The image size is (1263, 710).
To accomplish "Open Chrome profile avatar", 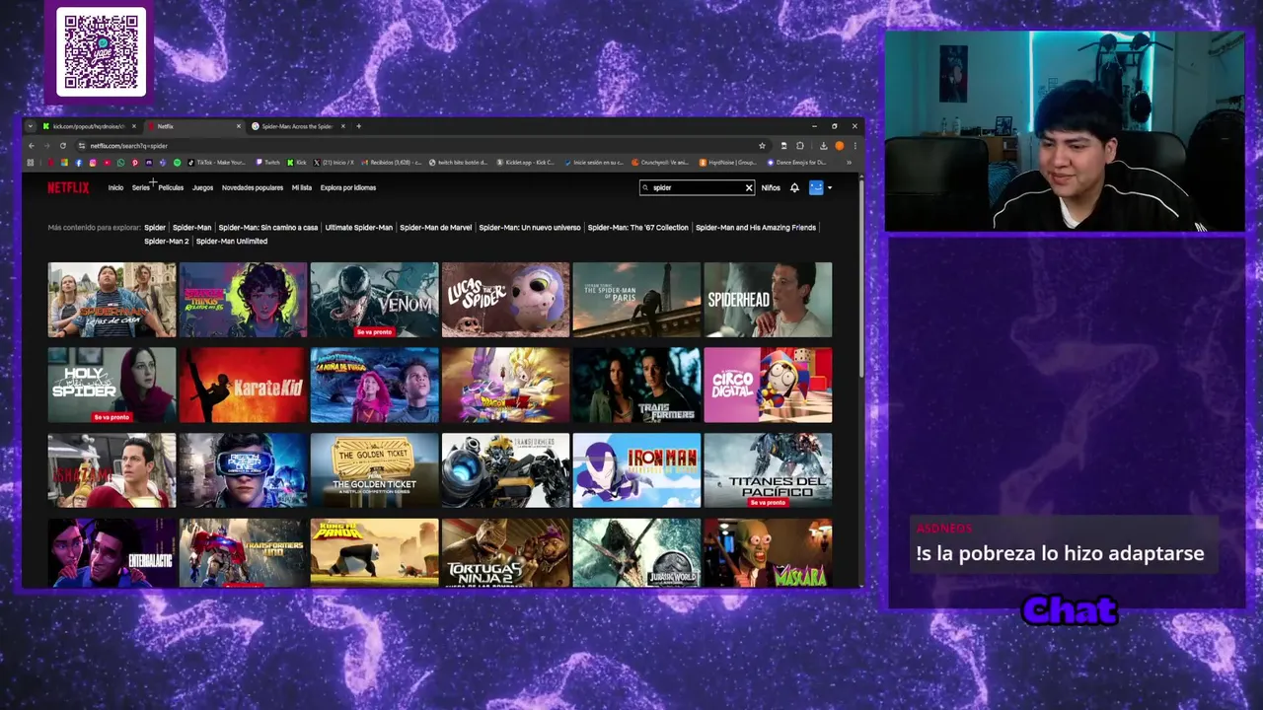I will pos(840,146).
